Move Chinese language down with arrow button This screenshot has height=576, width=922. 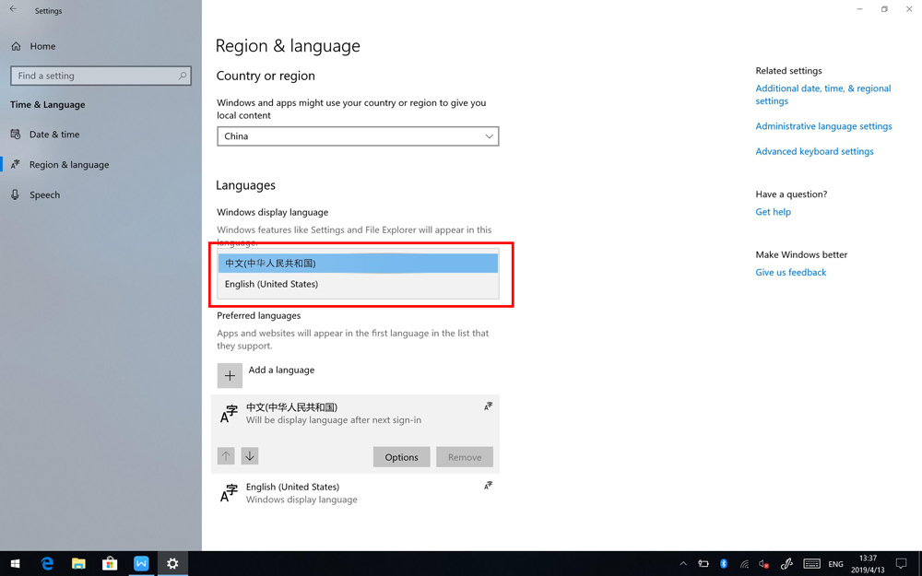coord(250,456)
